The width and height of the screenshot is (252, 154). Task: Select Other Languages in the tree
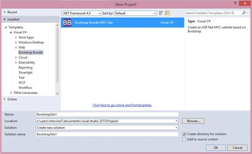25,93
